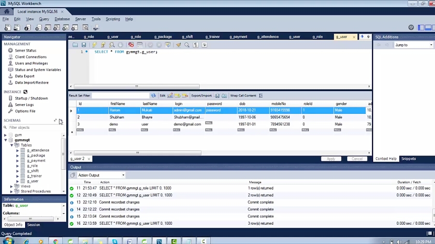Open the Database menu
This screenshot has width=435, height=244.
(62, 19)
